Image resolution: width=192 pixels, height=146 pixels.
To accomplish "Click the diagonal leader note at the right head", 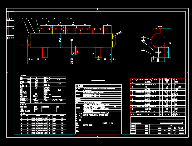I will (119, 32).
